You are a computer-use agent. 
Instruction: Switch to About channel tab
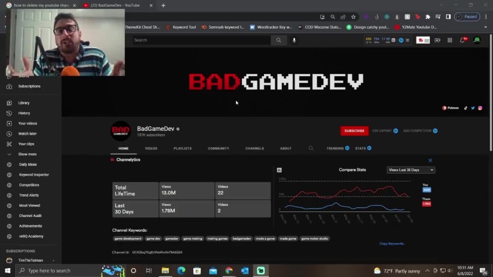click(x=285, y=149)
